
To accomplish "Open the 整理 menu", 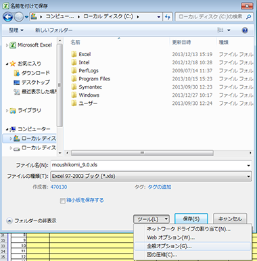I will 16,30.
